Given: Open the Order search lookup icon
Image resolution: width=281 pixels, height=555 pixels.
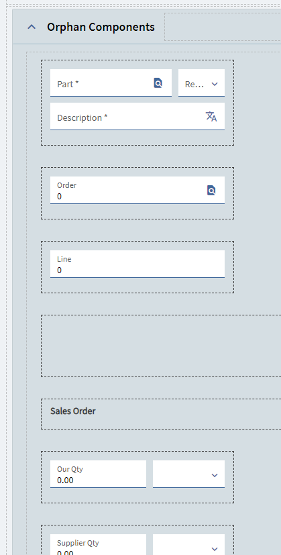Looking at the screenshot, I should [x=211, y=190].
